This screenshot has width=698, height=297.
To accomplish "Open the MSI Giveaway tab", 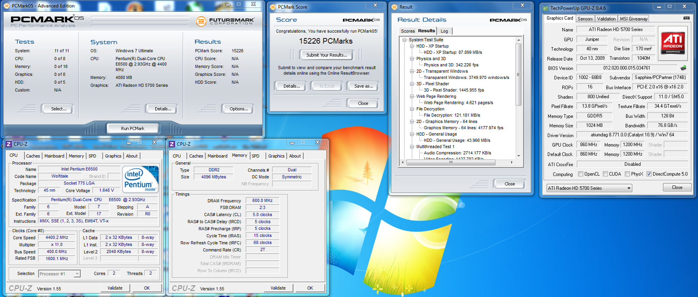I will coord(633,19).
